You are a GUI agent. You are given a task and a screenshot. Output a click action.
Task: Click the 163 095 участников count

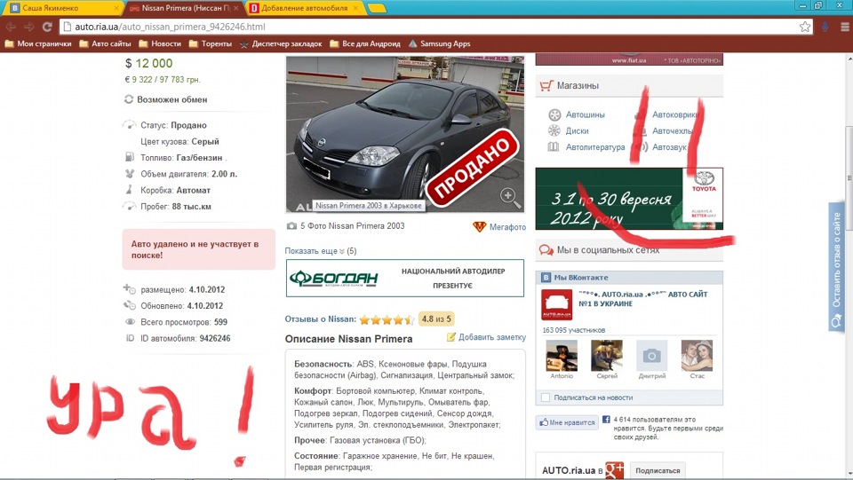[x=573, y=330]
